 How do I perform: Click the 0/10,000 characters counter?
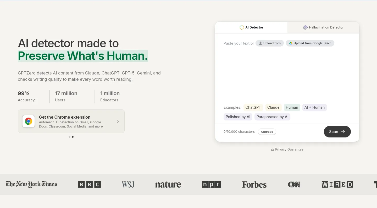(x=239, y=132)
